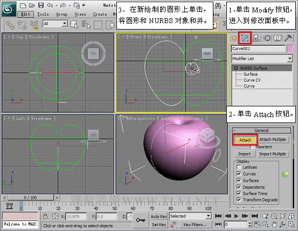298x231 pixels.
Task: Click the Set Keys key icon
Action: (141, 220)
